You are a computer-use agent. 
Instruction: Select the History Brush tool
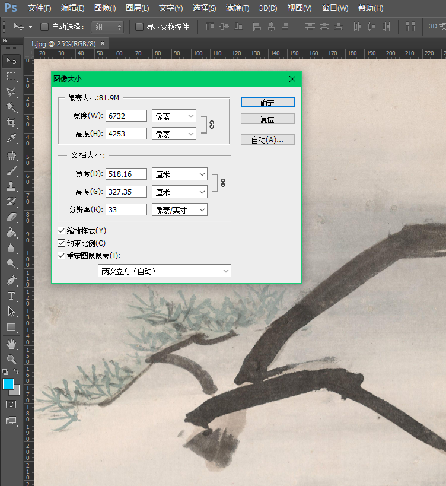point(11,202)
